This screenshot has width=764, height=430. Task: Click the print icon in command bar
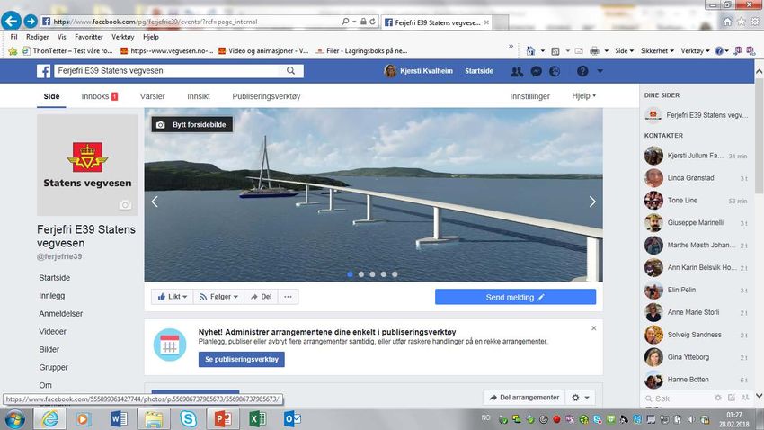[594, 50]
